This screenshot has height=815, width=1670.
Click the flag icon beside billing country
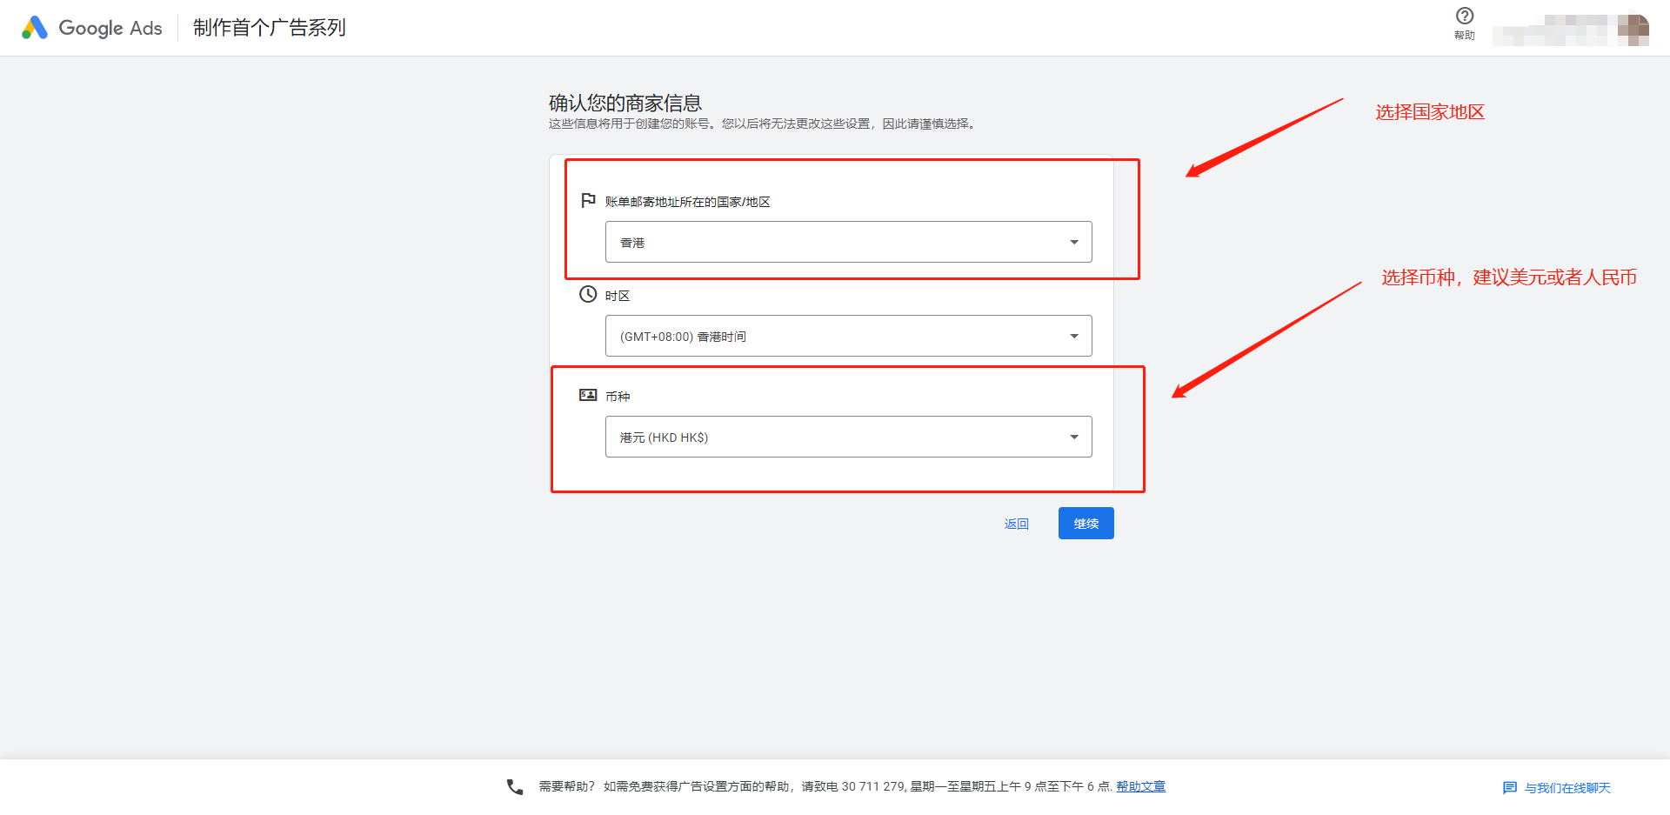point(588,200)
